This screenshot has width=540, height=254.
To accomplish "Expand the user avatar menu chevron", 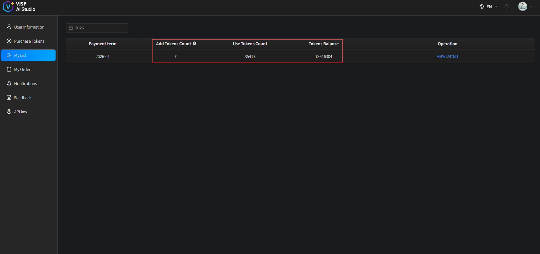I will pyautogui.click(x=531, y=6).
